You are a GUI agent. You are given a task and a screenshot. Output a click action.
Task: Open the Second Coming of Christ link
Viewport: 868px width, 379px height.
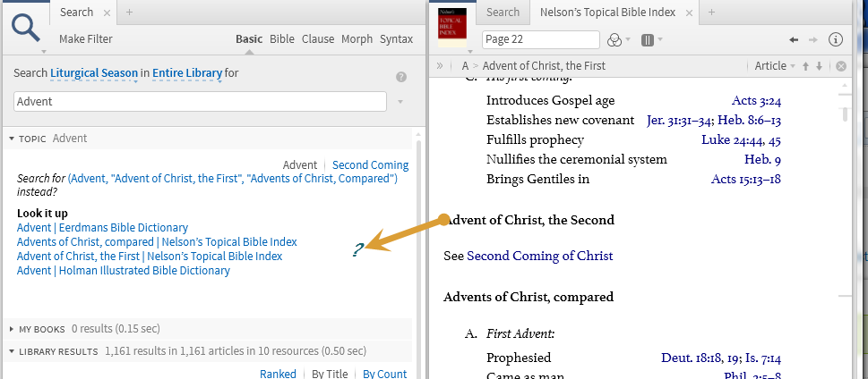tap(539, 256)
